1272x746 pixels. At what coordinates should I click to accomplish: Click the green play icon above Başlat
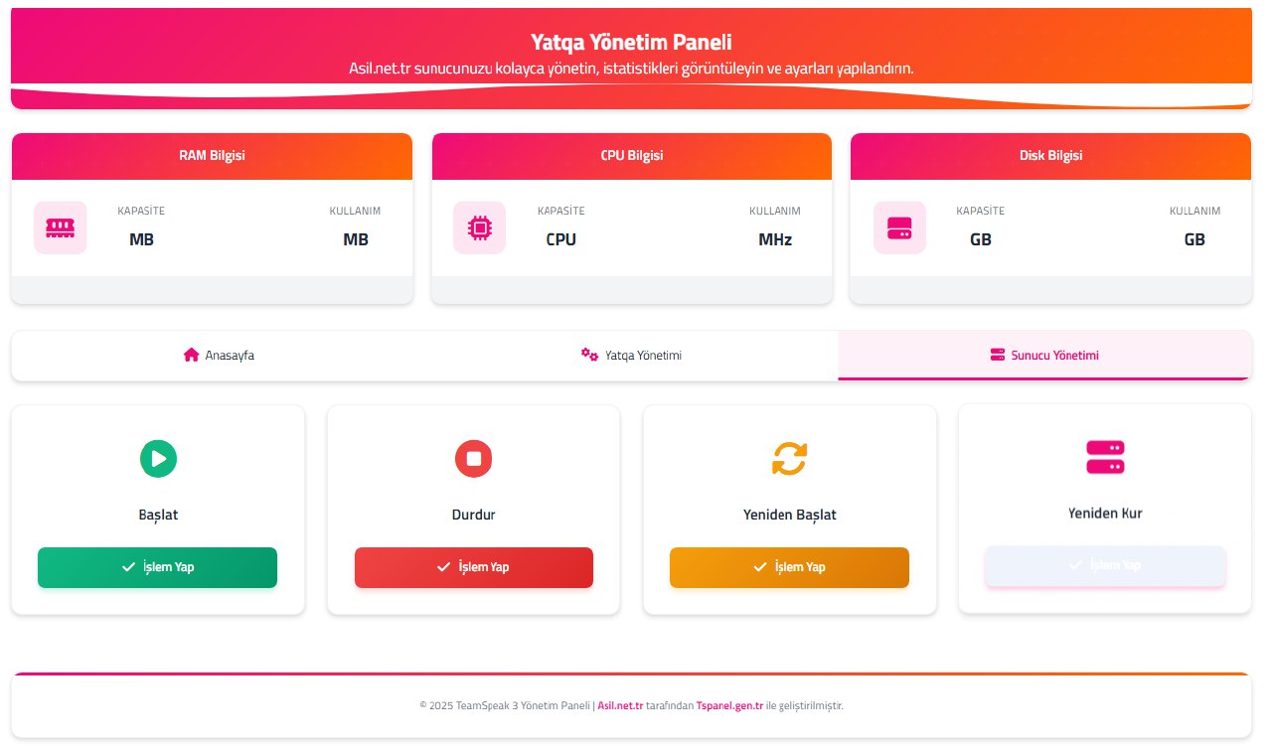(158, 458)
